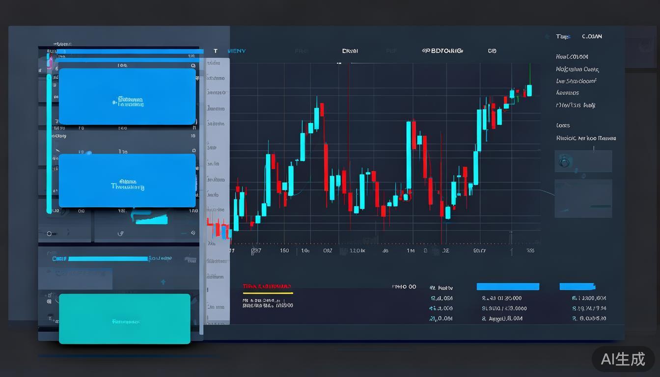660x377 pixels.
Task: Click the vertical cyan bar on left edge
Action: click(49, 142)
